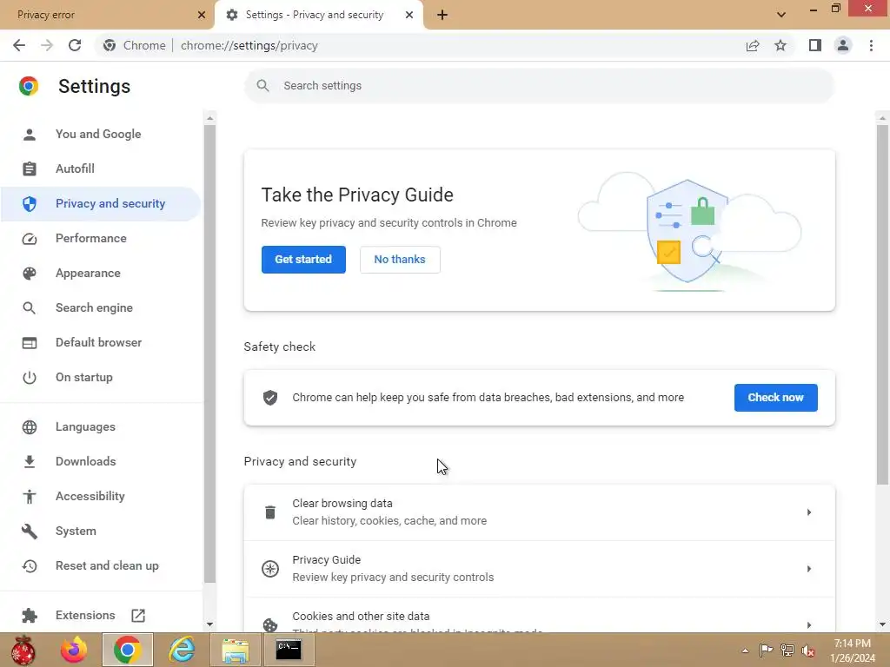Open Search engine settings
The height and width of the screenshot is (667, 890).
[101, 307]
